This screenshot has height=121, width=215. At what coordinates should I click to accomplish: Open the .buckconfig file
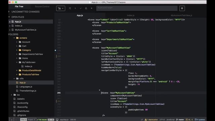point(23,103)
